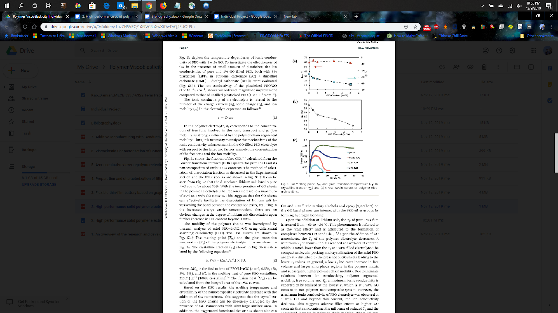Click the AdBlock Plus extension icon

coord(436,26)
